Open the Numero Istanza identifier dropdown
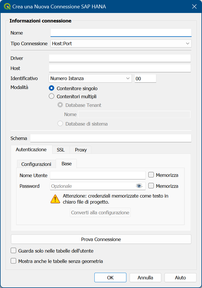Image resolution: width=202 pixels, height=288 pixels. click(x=90, y=78)
